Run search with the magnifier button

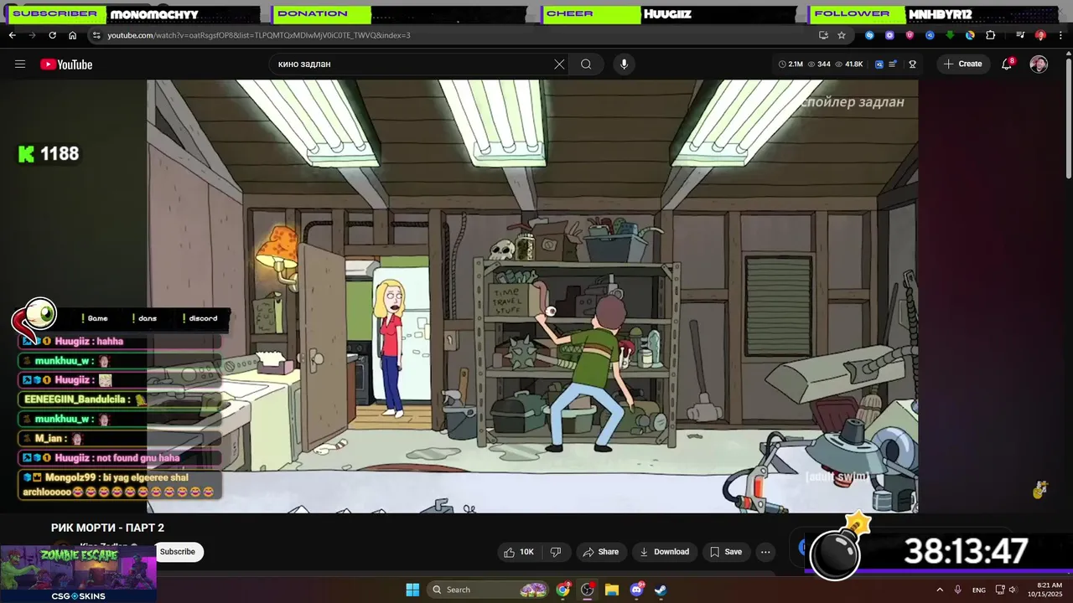click(586, 64)
